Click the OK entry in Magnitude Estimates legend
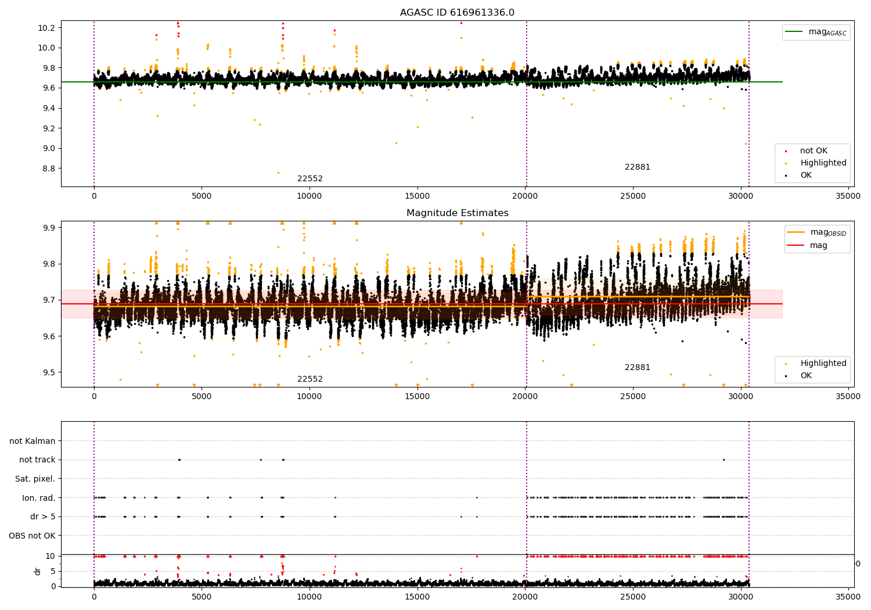Screen dimensions: 871x610 click(x=806, y=376)
